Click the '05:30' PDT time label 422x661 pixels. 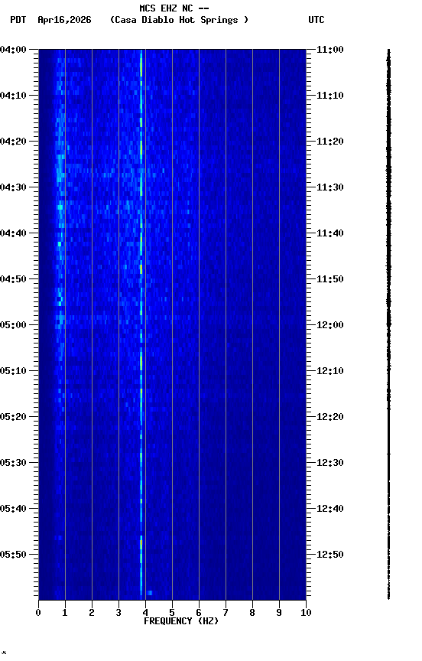tap(13, 463)
